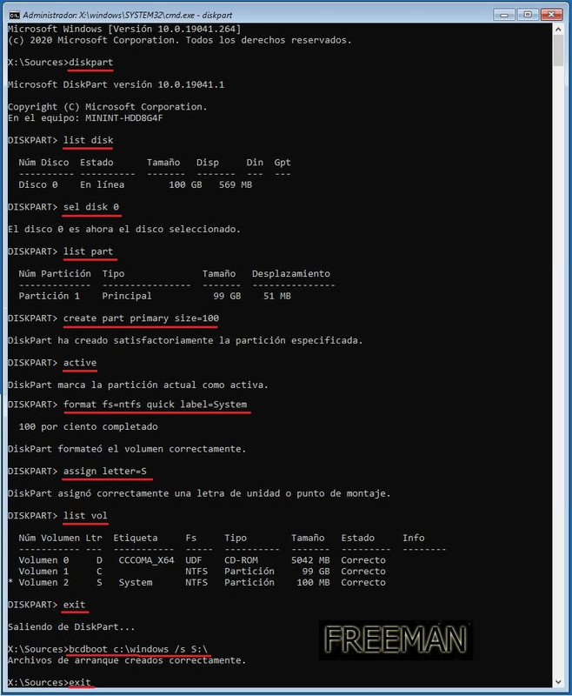The height and width of the screenshot is (696, 572).
Task: Click the 'active' command text
Action: pos(80,363)
